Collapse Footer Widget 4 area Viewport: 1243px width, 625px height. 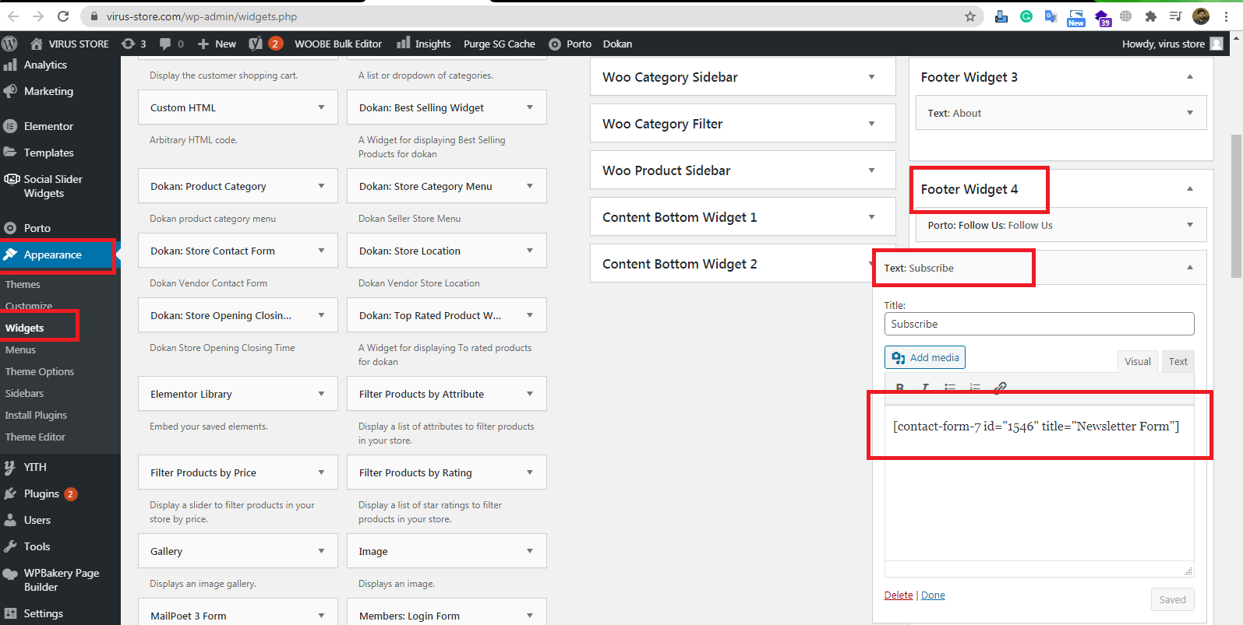[x=1190, y=189]
